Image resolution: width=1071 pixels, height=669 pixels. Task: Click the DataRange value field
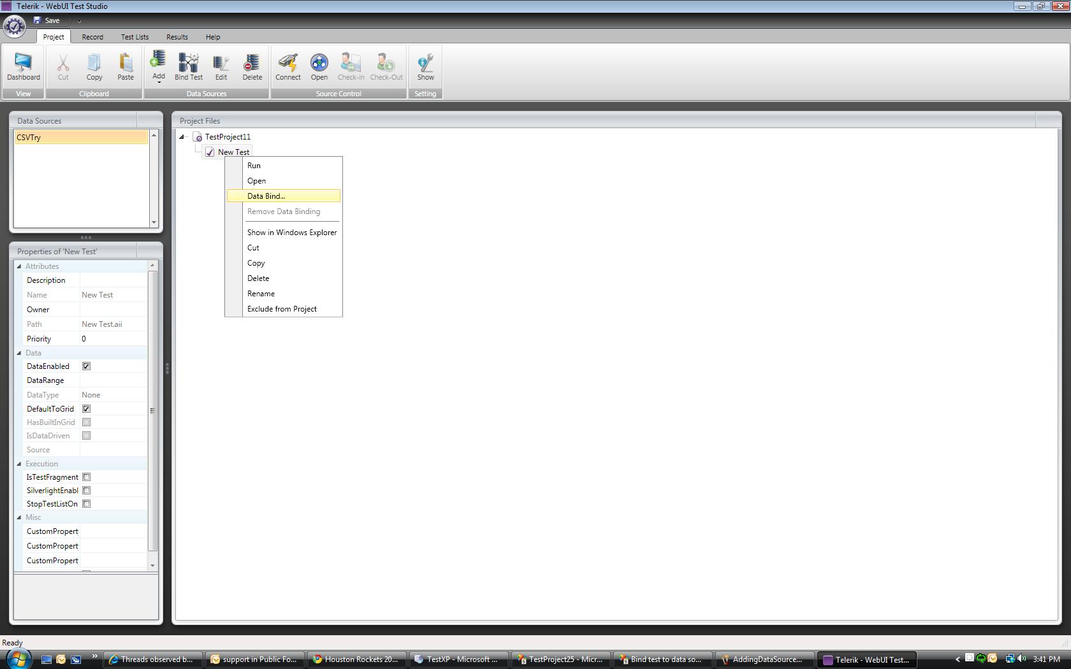[x=113, y=380]
